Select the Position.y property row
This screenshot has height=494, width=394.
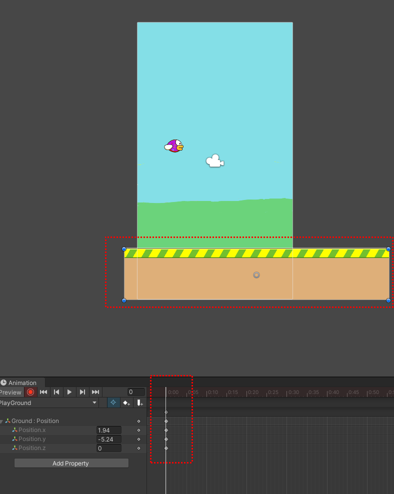point(73,439)
